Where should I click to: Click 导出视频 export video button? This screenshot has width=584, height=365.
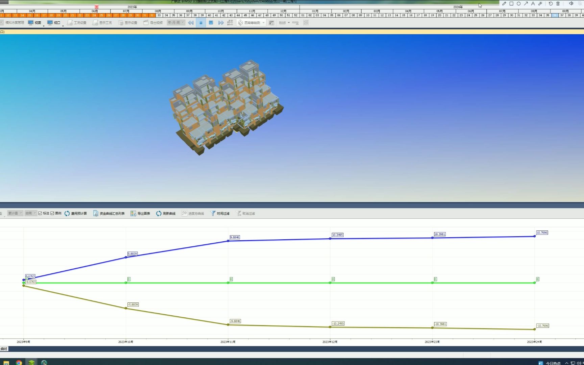point(153,23)
